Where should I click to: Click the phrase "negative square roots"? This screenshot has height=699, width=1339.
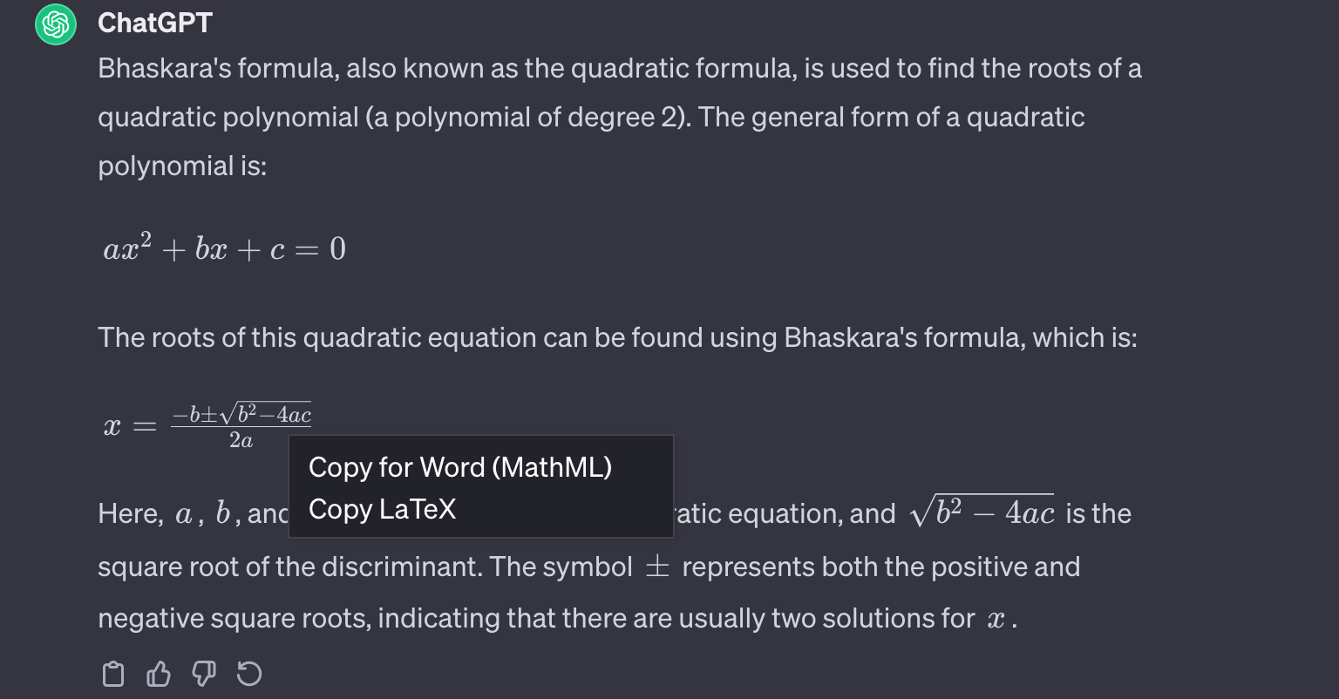233,619
